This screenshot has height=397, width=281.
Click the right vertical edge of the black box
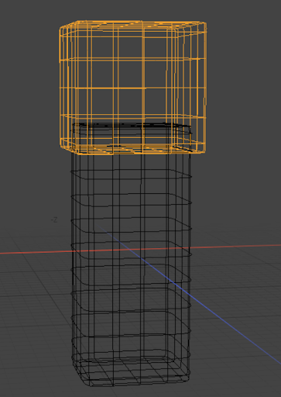[x=190, y=258]
